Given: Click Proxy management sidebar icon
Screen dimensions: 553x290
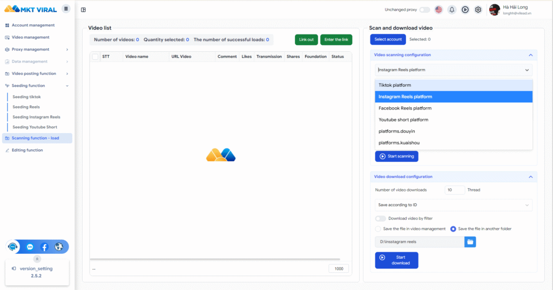Looking at the screenshot, I should click(7, 50).
